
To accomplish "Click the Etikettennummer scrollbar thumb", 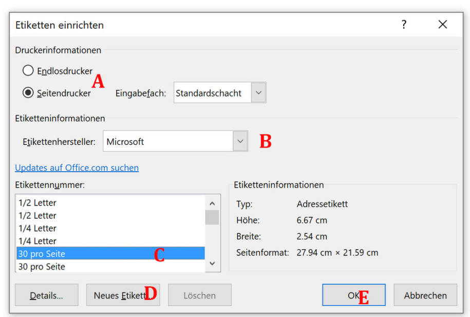I will tap(212, 217).
